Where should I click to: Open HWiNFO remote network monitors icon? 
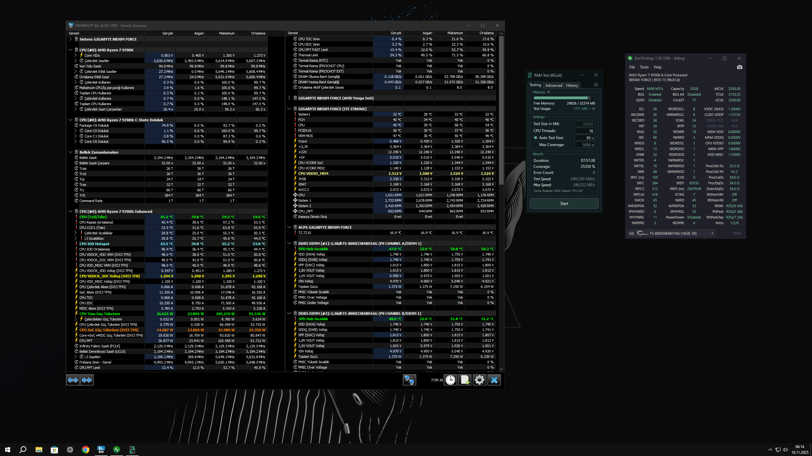(x=409, y=380)
